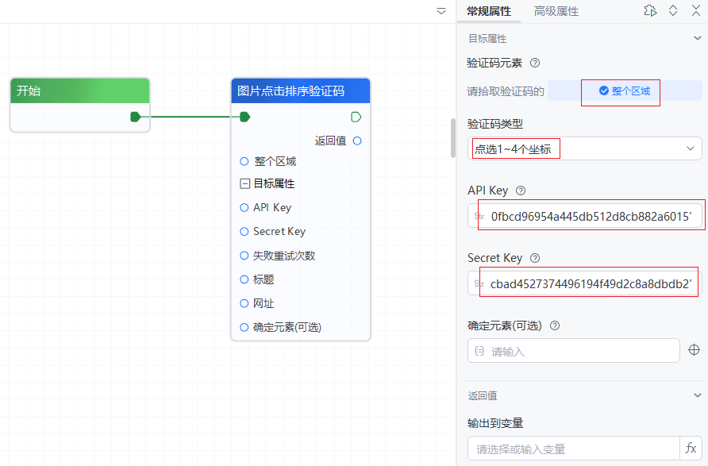Click the crosshair element picker icon
708x466 pixels.
pyautogui.click(x=694, y=350)
